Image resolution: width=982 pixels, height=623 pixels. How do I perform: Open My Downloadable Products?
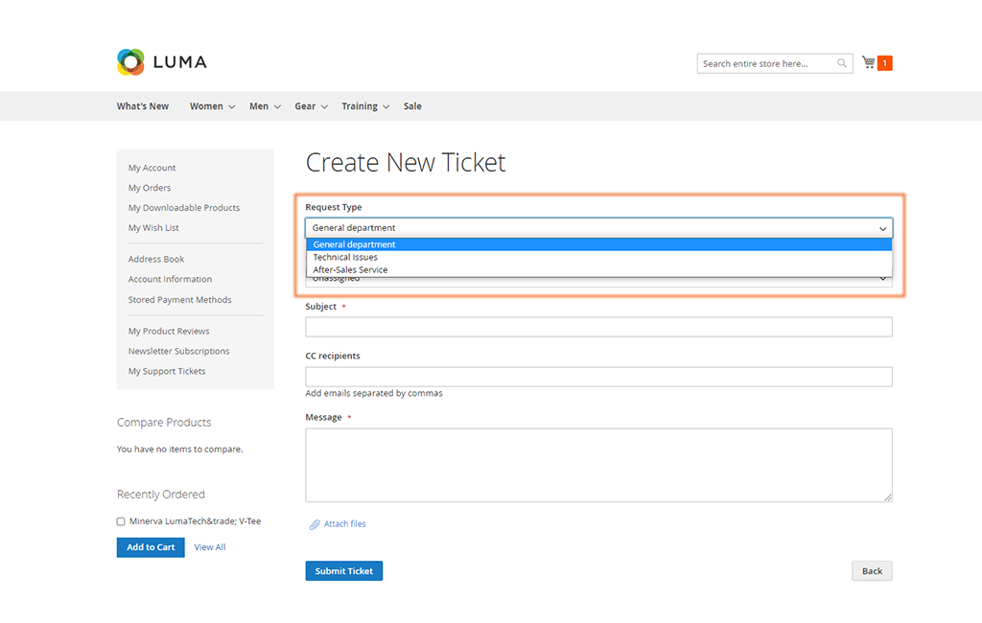[184, 208]
